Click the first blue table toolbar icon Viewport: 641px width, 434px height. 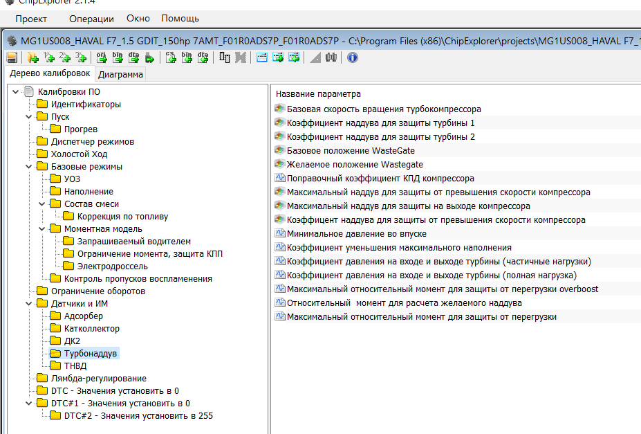pyautogui.click(x=262, y=57)
